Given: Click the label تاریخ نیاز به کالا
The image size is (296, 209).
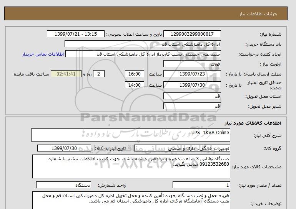Looking at the screenshot, I should pyautogui.click(x=110, y=148).
